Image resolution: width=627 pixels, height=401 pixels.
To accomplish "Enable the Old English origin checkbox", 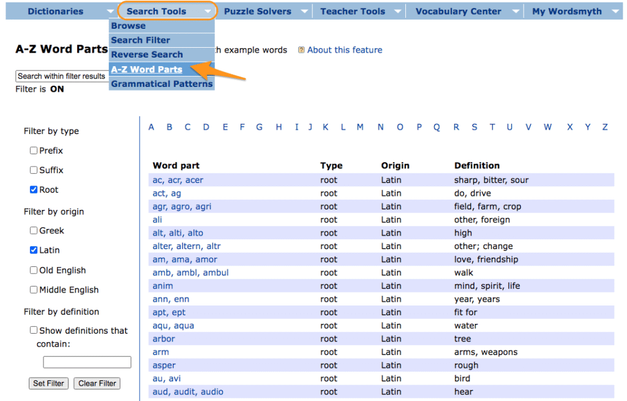I will (x=34, y=271).
